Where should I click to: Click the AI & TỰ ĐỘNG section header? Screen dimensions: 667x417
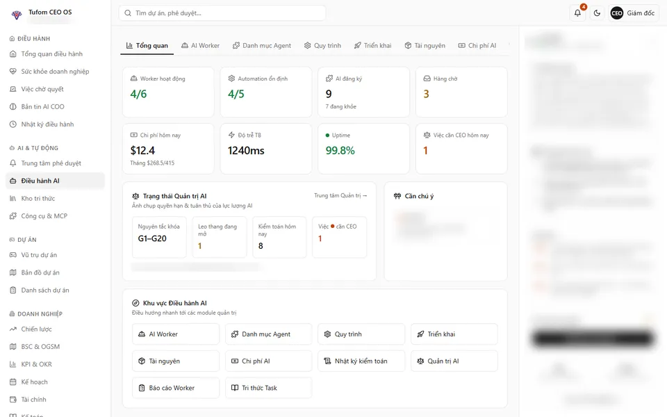[x=38, y=148]
